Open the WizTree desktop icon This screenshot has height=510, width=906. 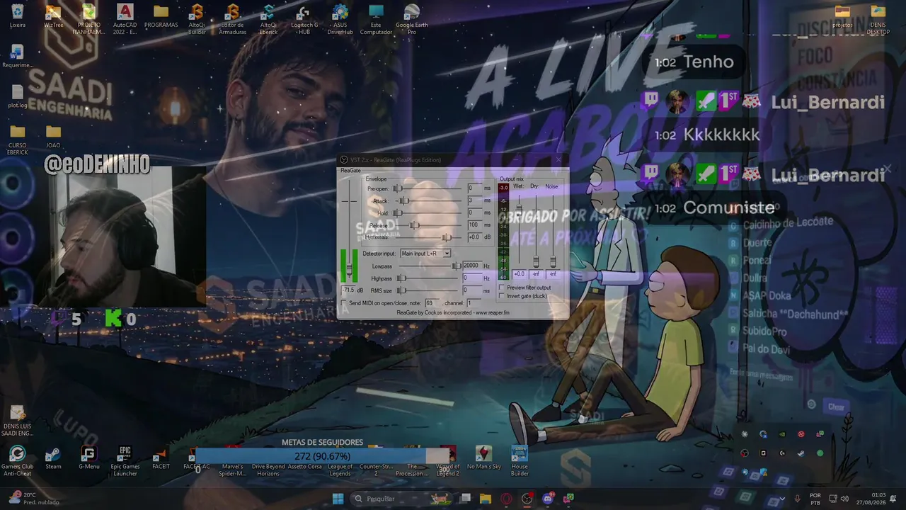pos(54,17)
